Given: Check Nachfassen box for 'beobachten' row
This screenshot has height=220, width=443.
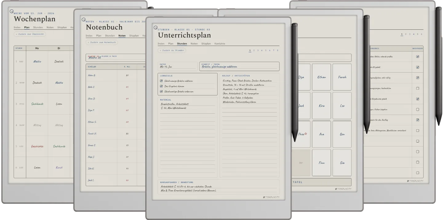Looking at the screenshot, I should (x=417, y=88).
